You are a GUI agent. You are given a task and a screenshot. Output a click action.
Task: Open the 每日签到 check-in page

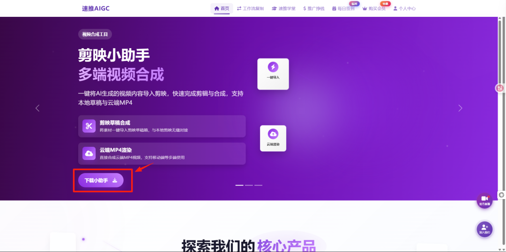(x=343, y=9)
